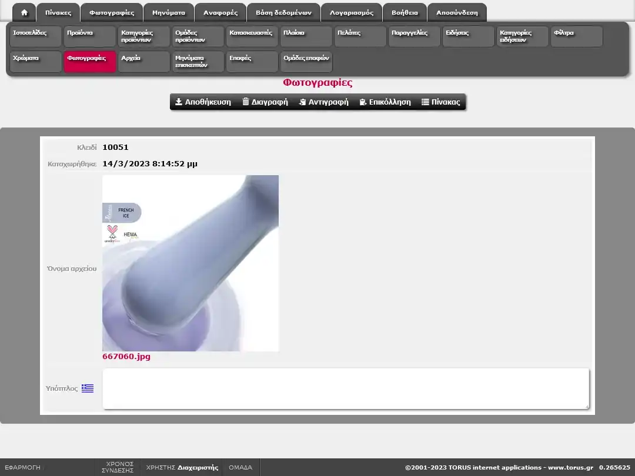Open the Μηνύματα top tab
The image size is (635, 476).
(169, 12)
